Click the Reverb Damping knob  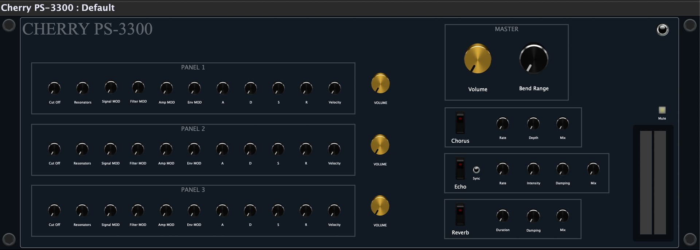point(533,216)
